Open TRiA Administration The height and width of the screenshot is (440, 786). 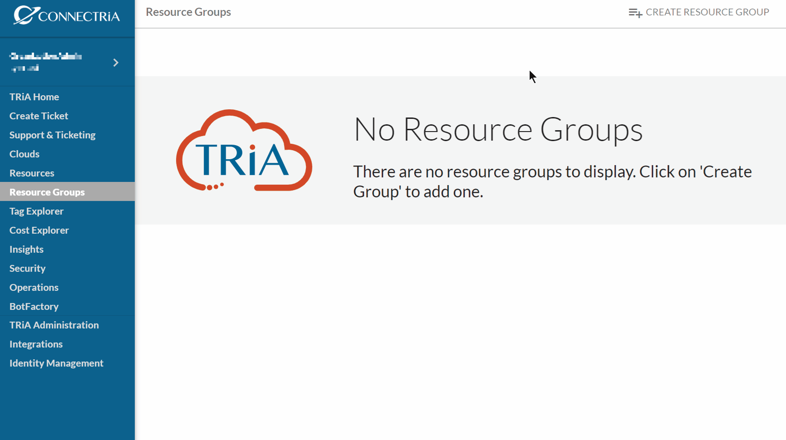pos(67,325)
